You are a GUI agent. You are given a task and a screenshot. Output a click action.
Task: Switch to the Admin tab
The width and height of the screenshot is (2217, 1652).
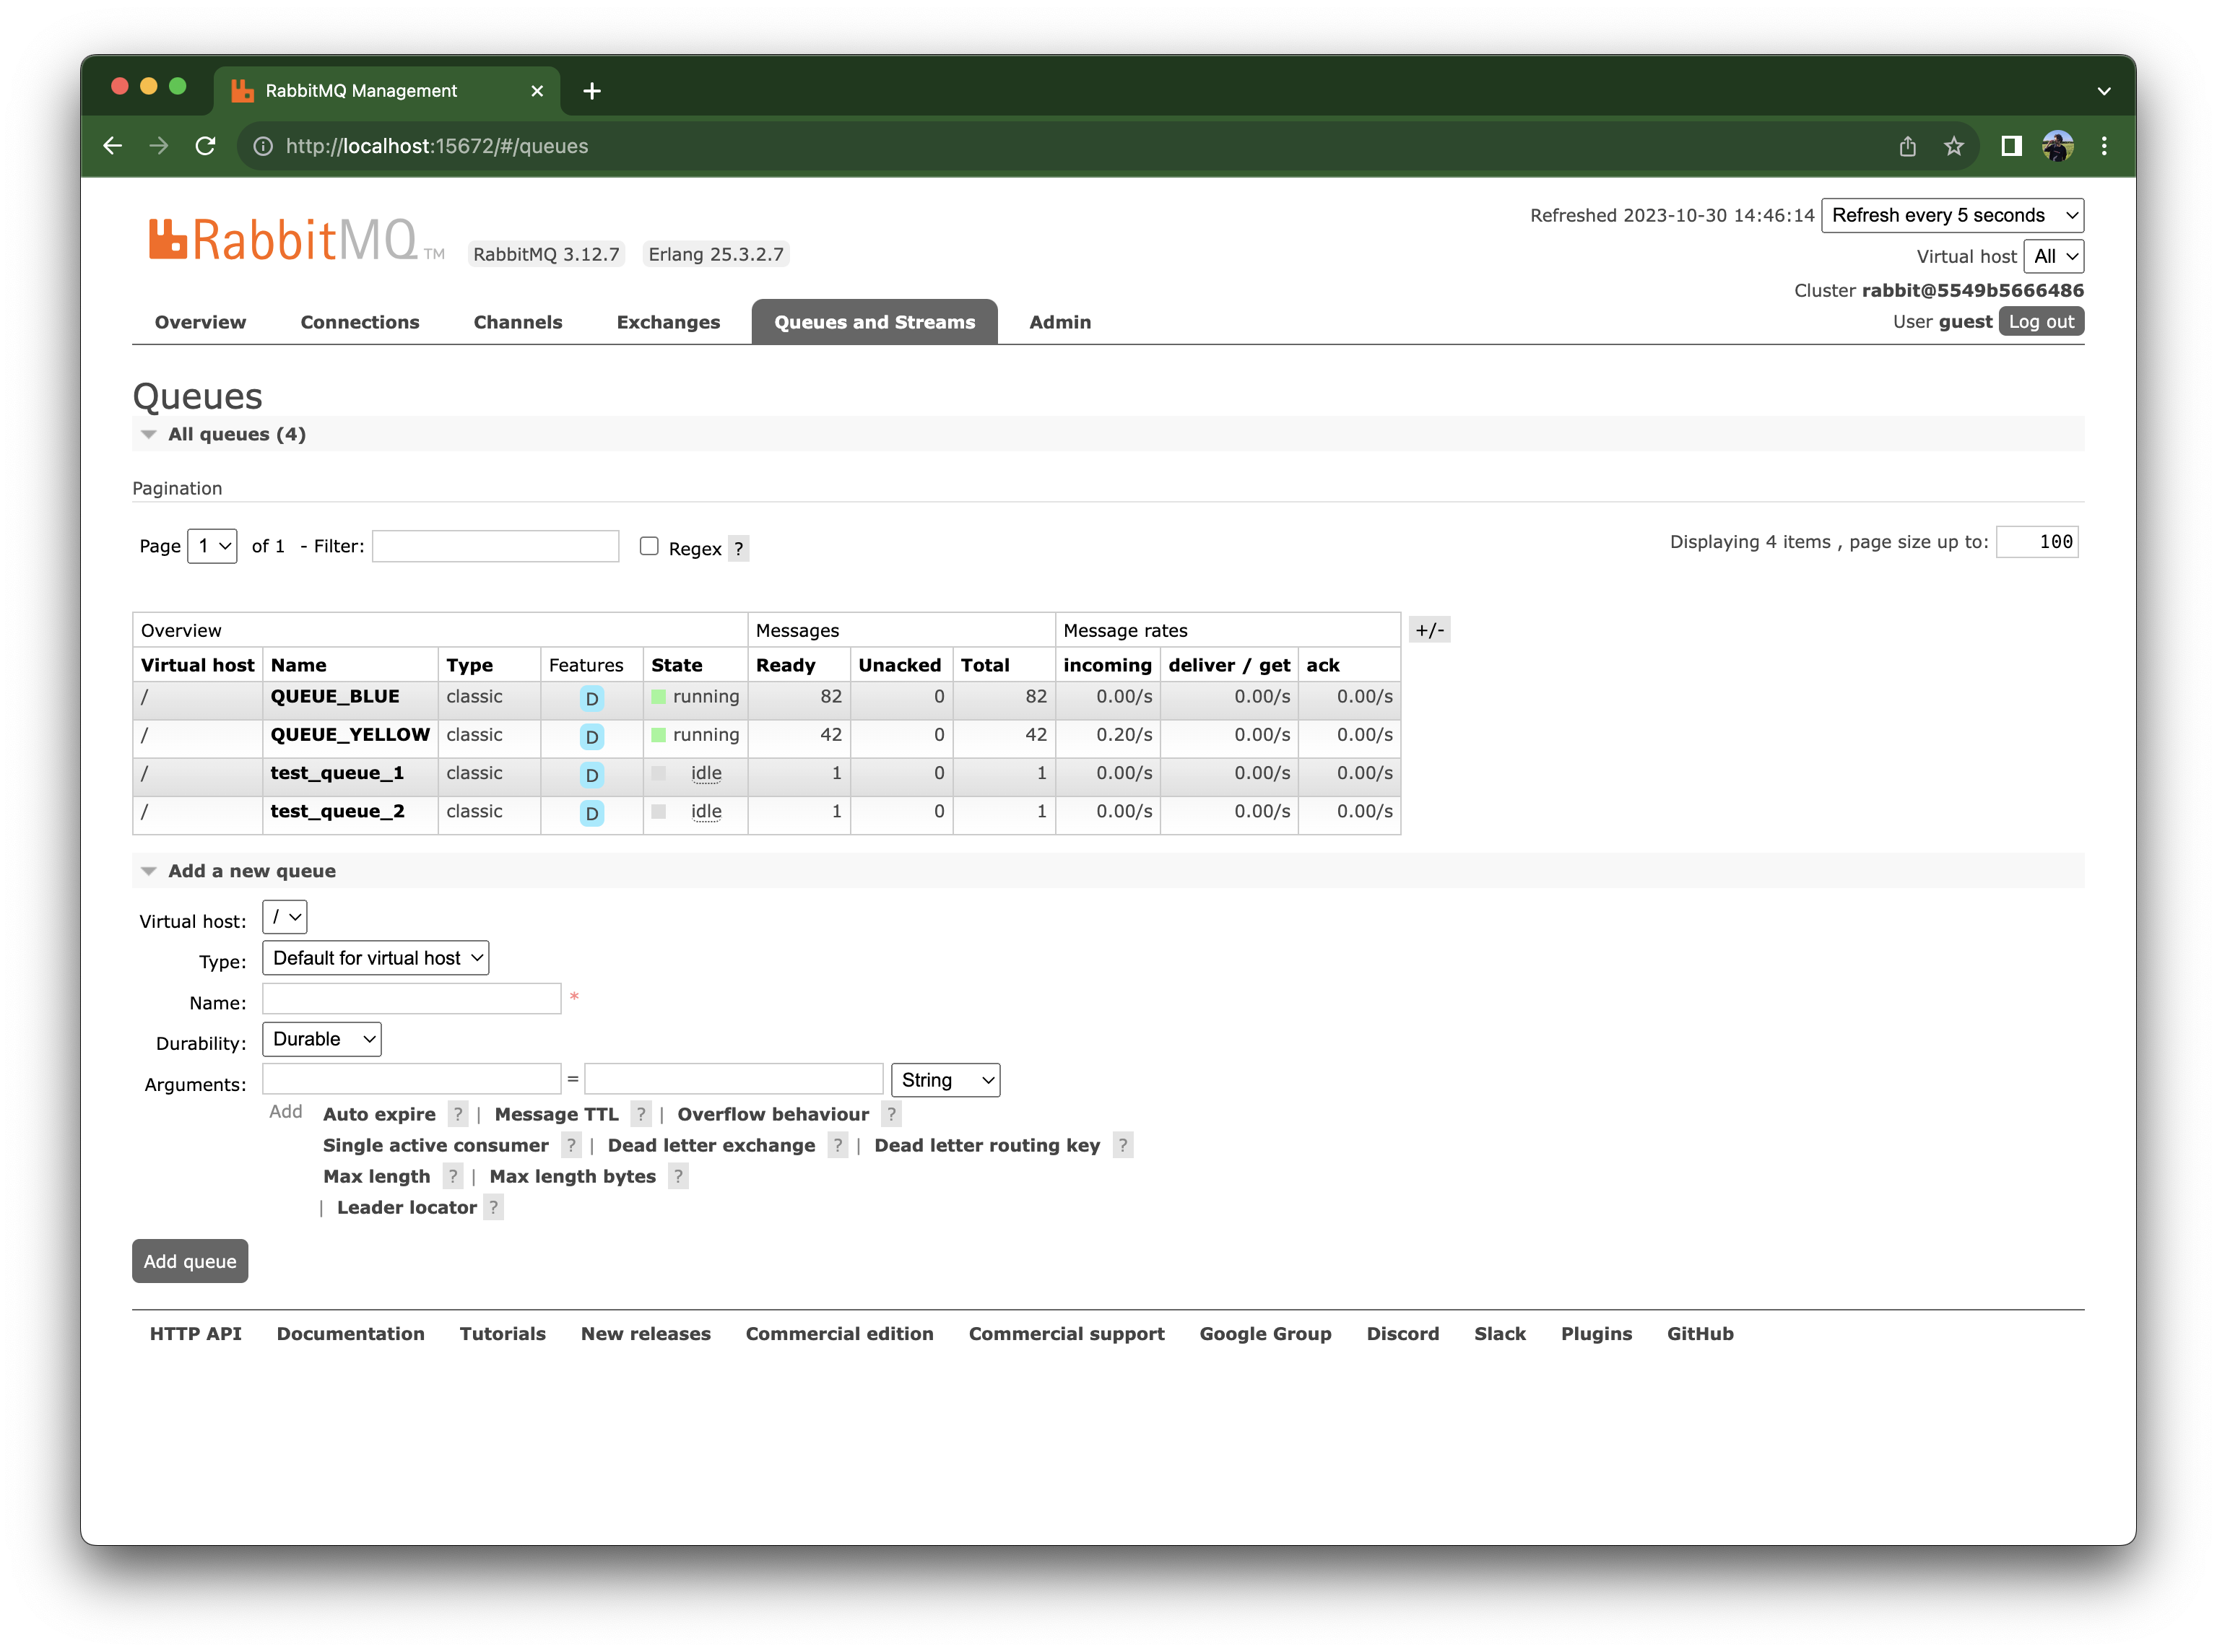point(1060,322)
